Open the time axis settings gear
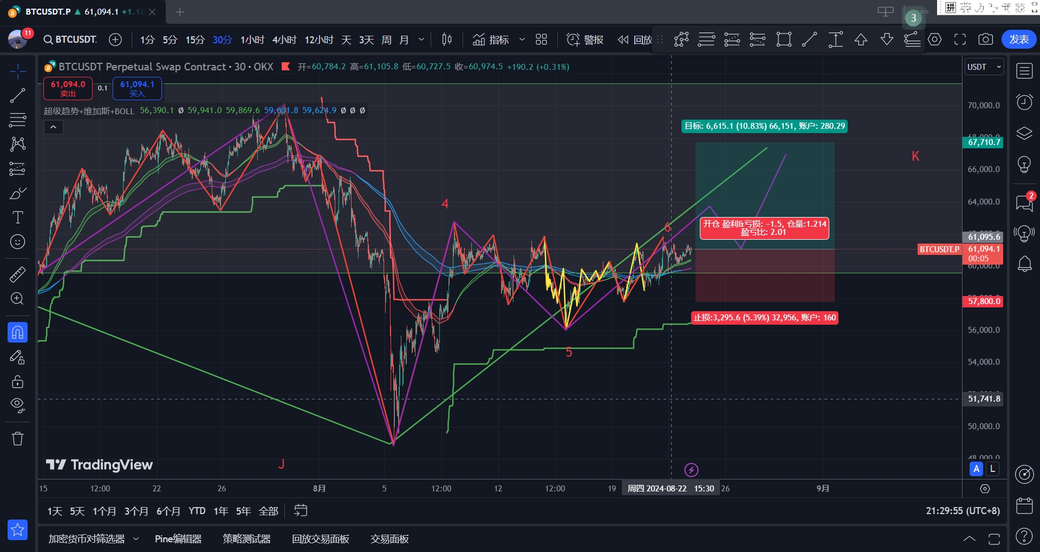Viewport: 1040px width, 552px height. (985, 489)
